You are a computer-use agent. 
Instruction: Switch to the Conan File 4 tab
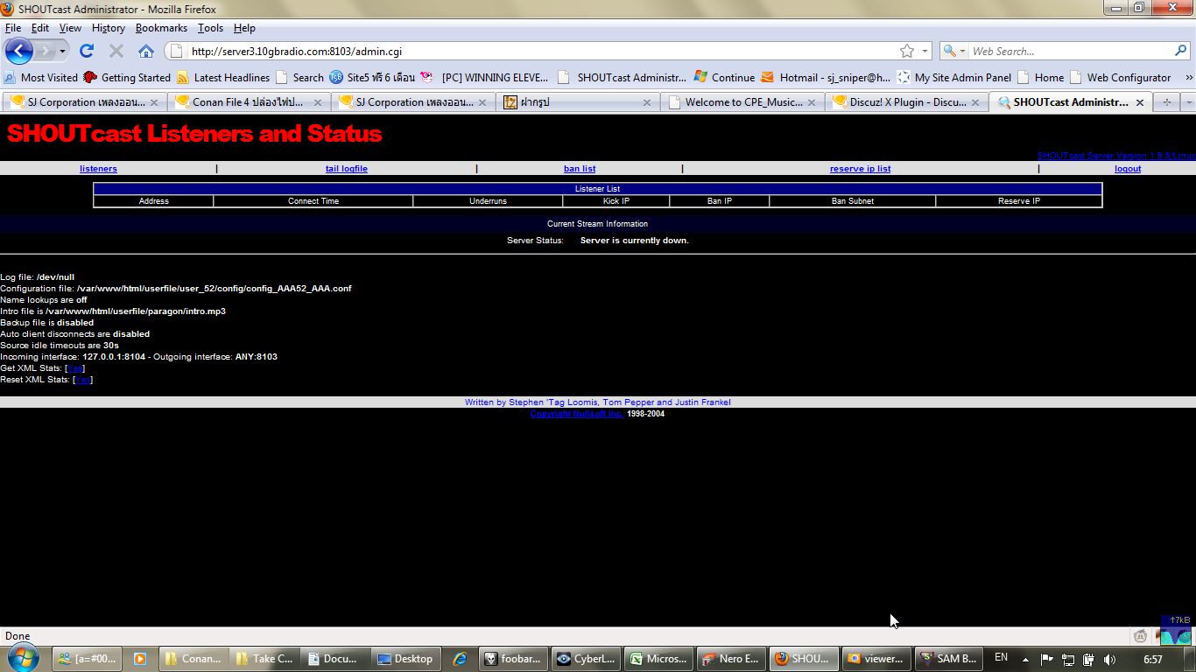[x=247, y=102]
